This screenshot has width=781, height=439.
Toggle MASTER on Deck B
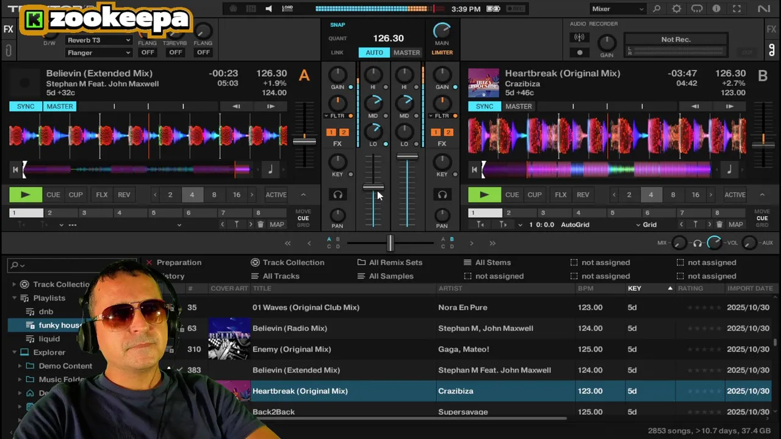pos(519,106)
